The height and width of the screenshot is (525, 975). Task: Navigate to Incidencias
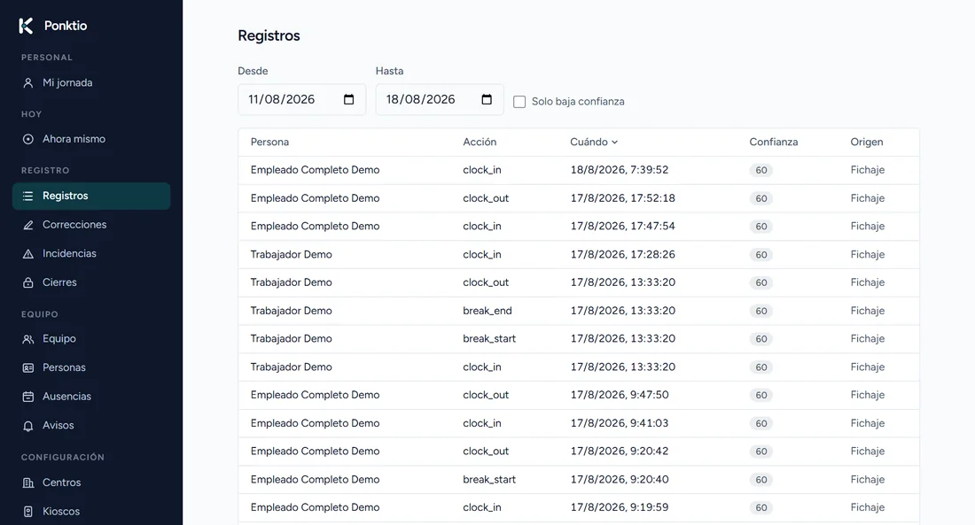[91, 253]
